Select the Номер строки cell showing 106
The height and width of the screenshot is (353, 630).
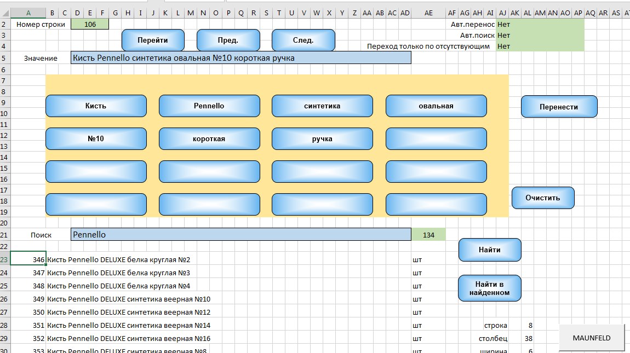coord(90,25)
